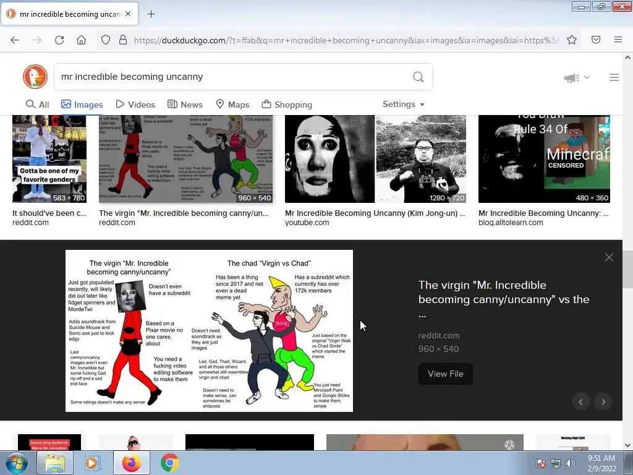The width and height of the screenshot is (633, 475).
Task: Click the scrollbar up arrow
Action: point(627,58)
